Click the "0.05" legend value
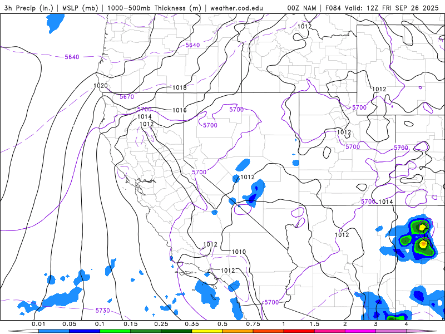The width and height of the screenshot is (445, 334). click(x=69, y=324)
